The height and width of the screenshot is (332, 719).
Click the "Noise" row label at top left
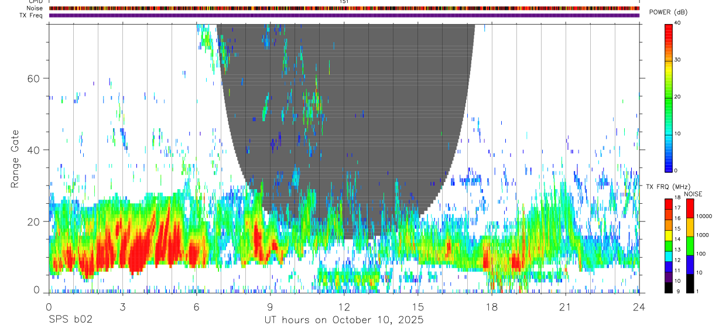tap(35, 8)
